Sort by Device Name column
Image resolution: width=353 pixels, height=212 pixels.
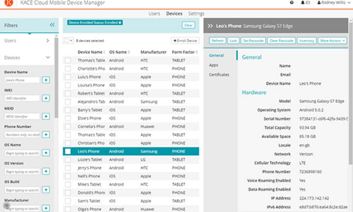pyautogui.click(x=91, y=52)
